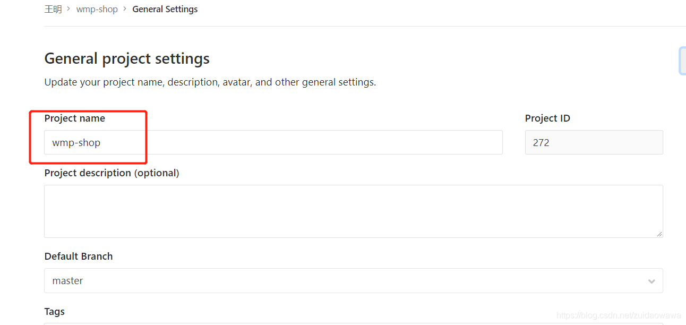Click chevron separator after wmp-shop breadcrumb
The width and height of the screenshot is (686, 325).
(125, 9)
